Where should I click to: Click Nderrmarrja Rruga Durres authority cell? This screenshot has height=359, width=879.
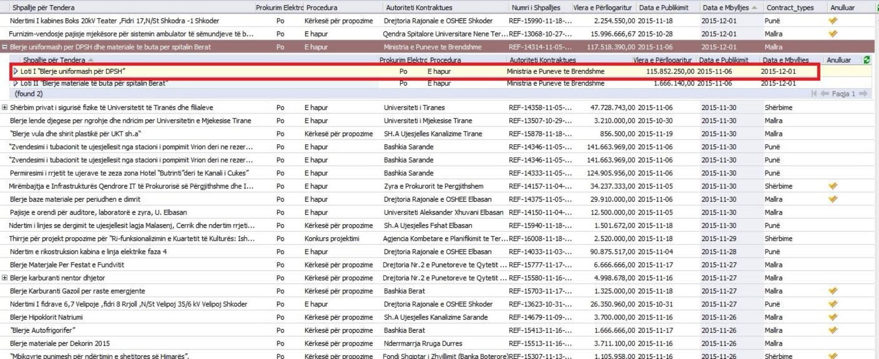click(423, 343)
